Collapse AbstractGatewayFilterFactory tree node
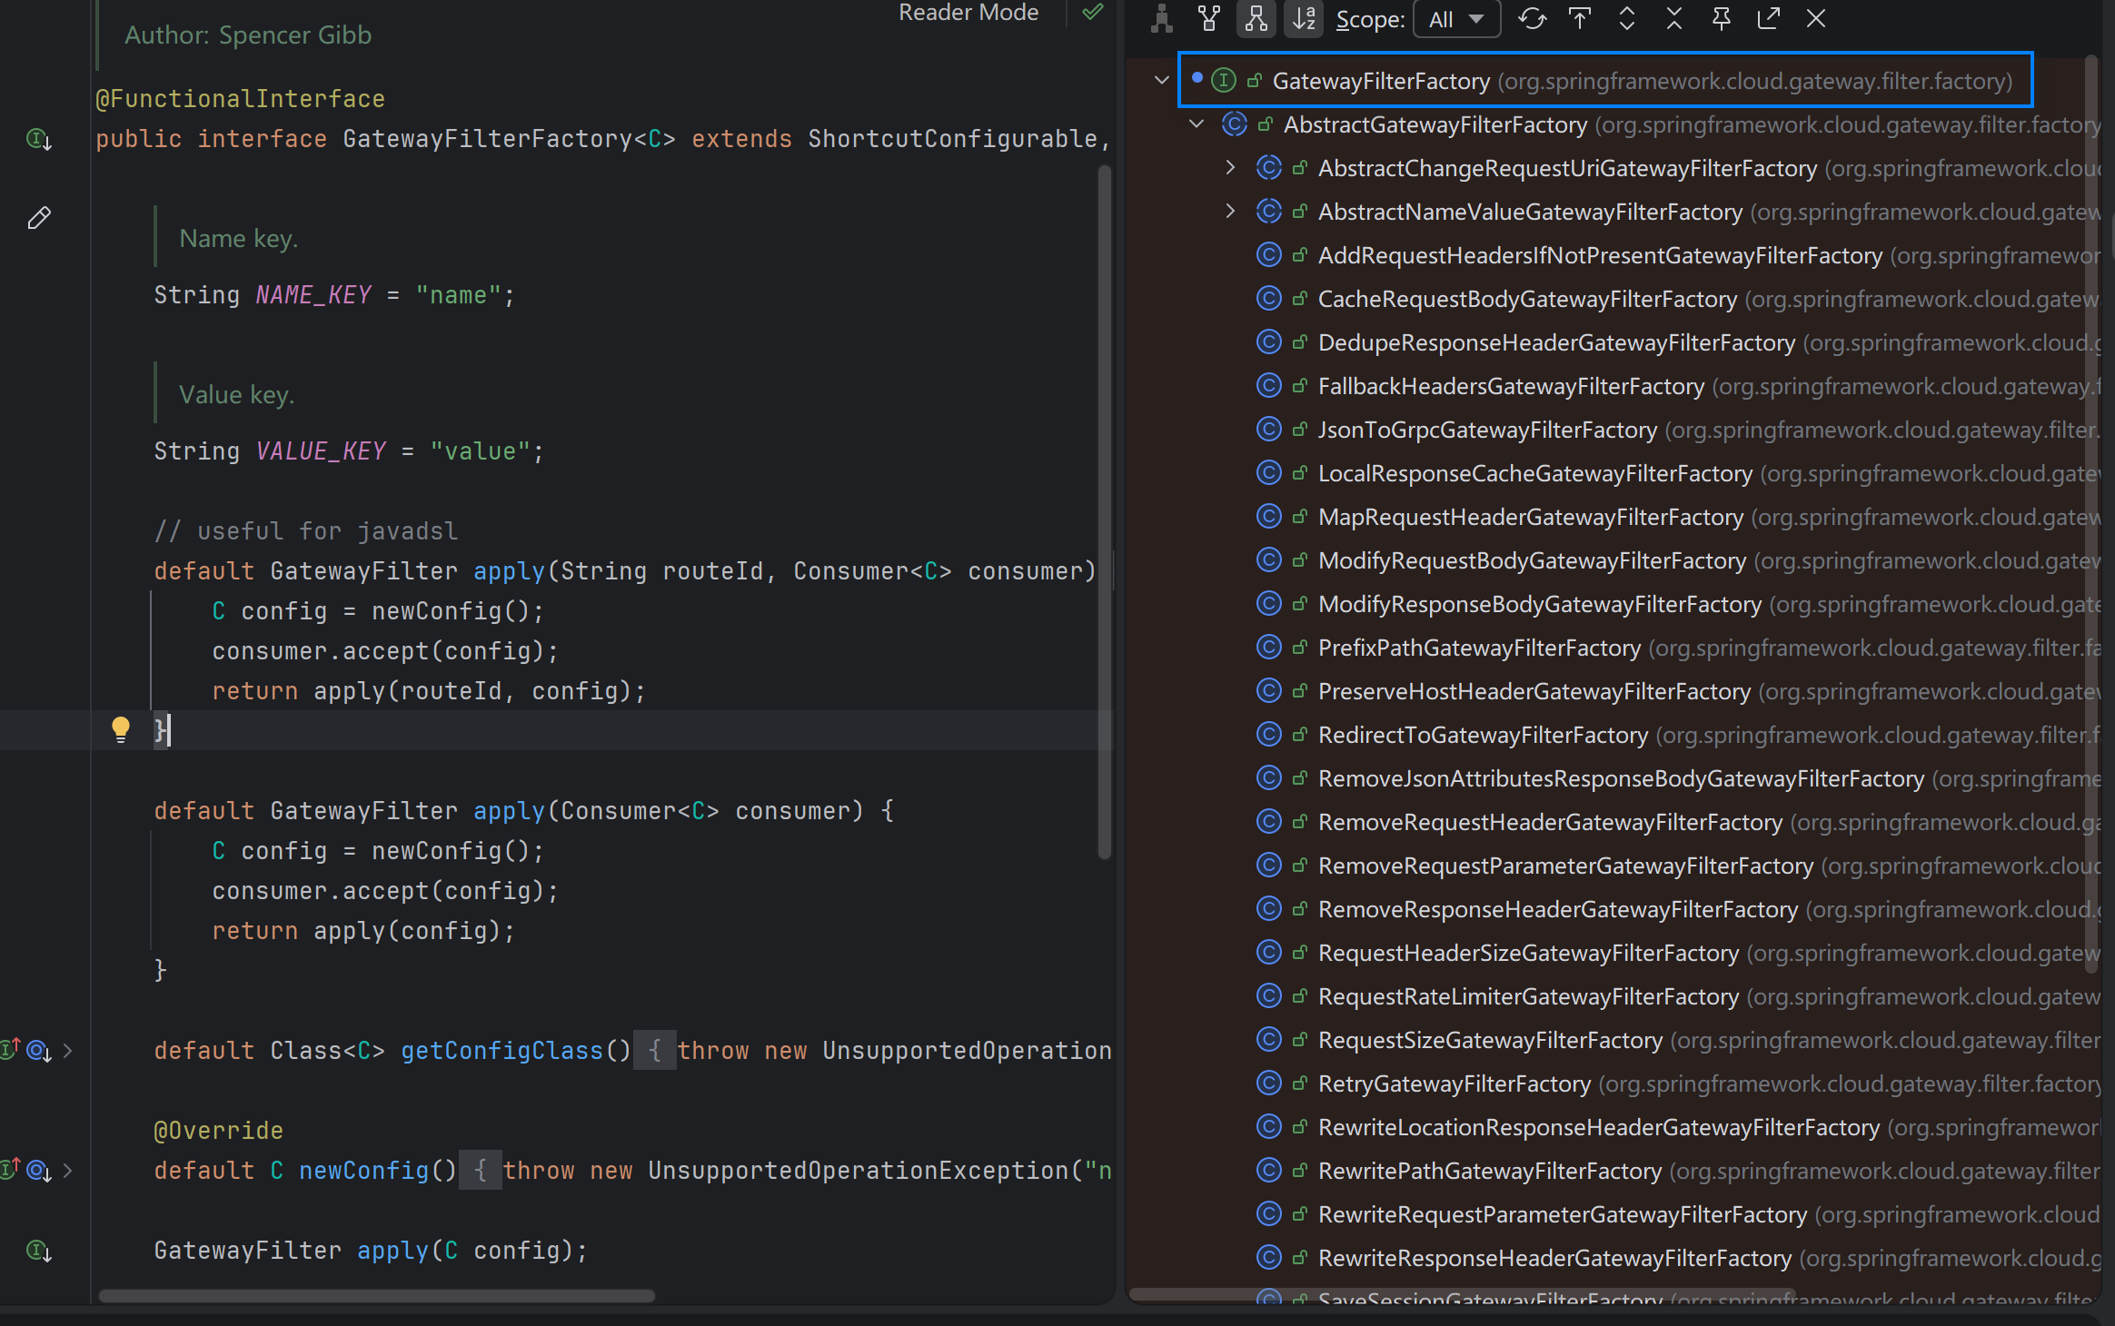 pos(1197,124)
